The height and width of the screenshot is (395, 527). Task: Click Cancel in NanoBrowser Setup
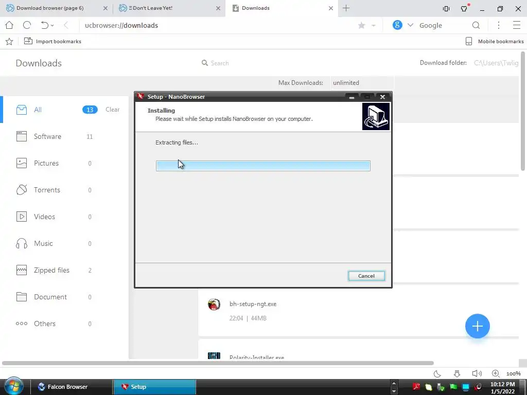click(x=366, y=276)
